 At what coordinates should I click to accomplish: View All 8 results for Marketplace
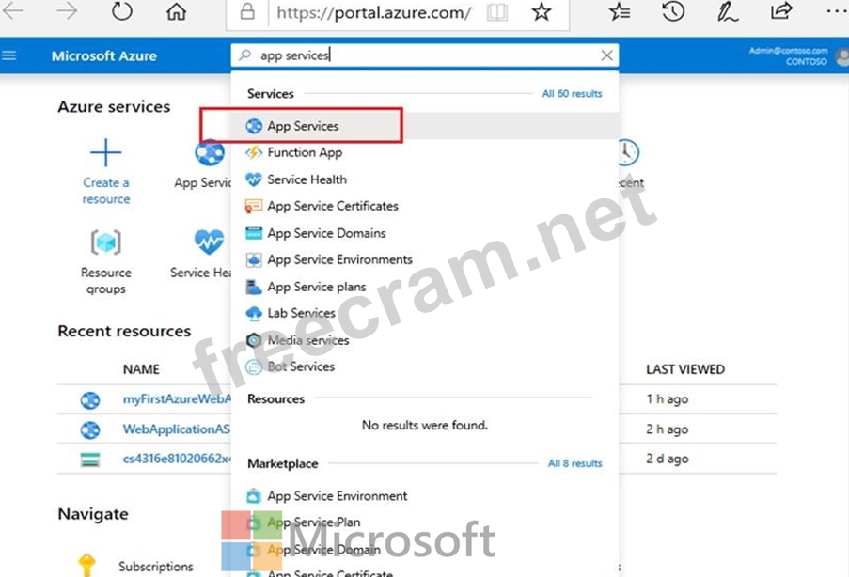(574, 463)
